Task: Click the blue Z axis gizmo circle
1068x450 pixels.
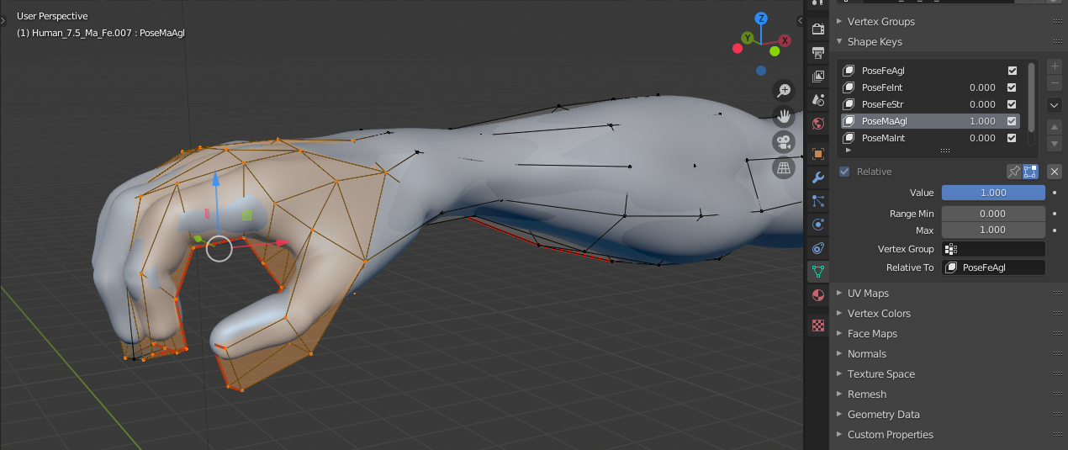Action: pyautogui.click(x=761, y=18)
